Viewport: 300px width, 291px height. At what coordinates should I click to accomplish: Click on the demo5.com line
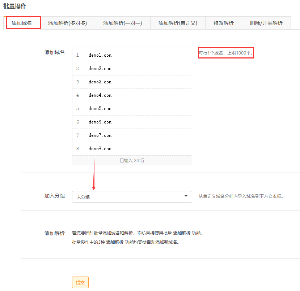click(100, 109)
